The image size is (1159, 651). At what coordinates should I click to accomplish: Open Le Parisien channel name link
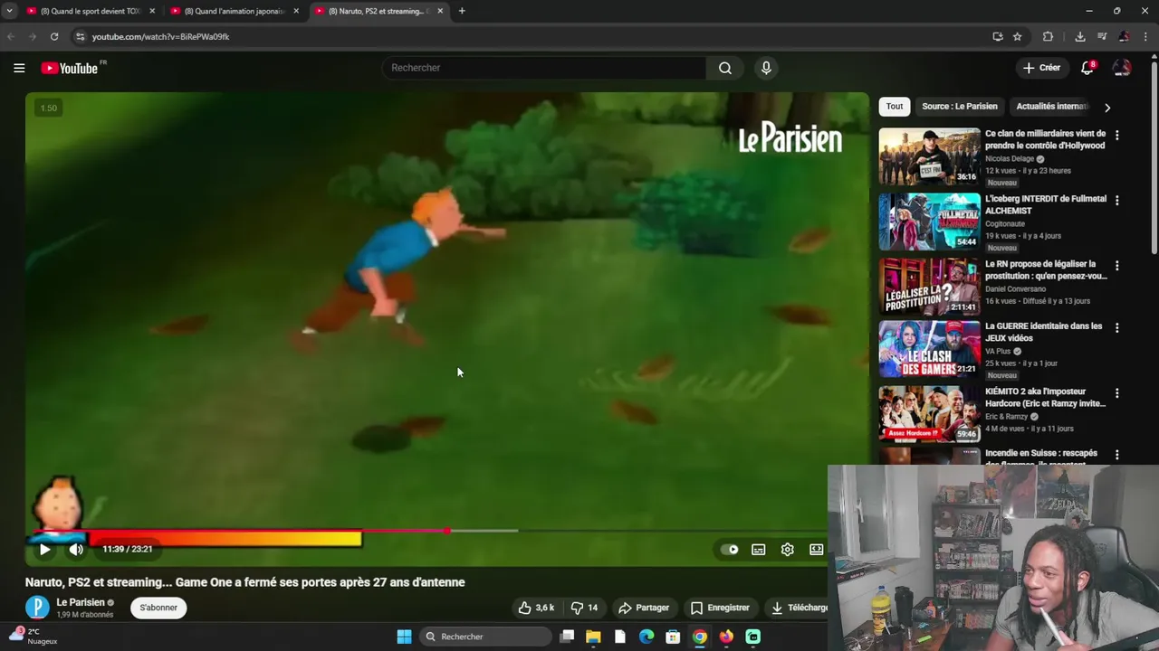tap(81, 602)
